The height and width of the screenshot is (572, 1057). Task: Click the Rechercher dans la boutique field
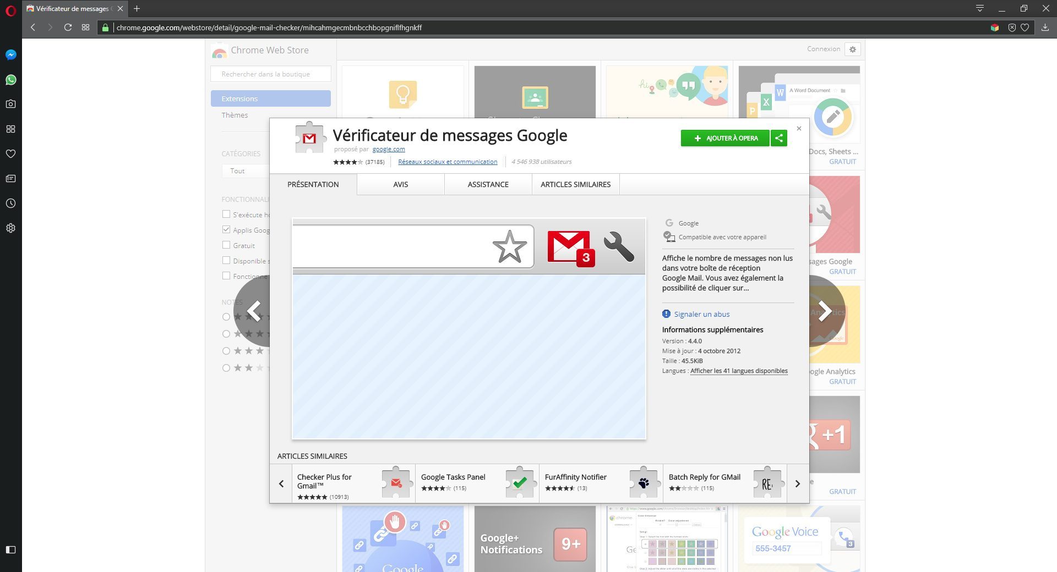[x=271, y=74]
